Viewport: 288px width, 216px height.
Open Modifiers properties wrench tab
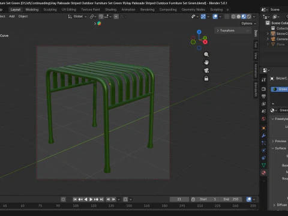point(263,136)
